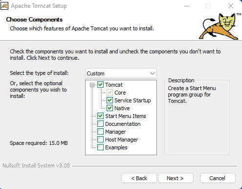Click the Back button
242x189 pixels.
coord(139,178)
